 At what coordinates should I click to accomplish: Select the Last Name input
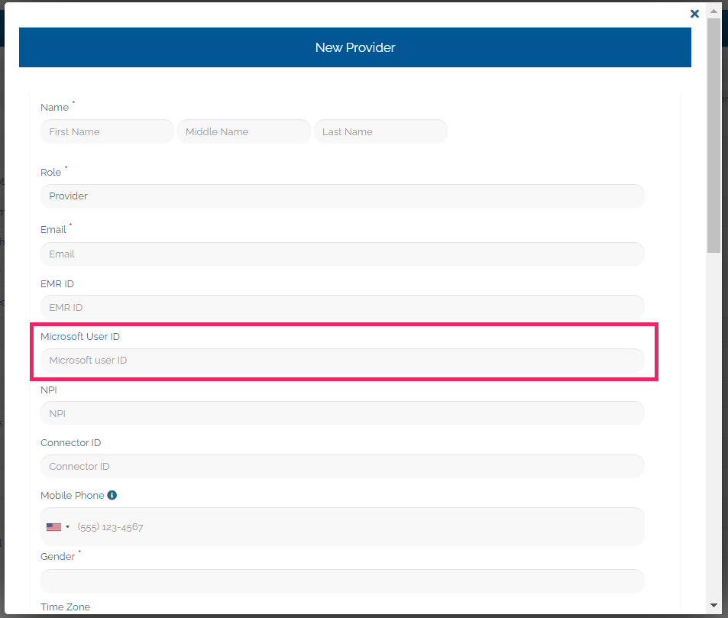380,131
